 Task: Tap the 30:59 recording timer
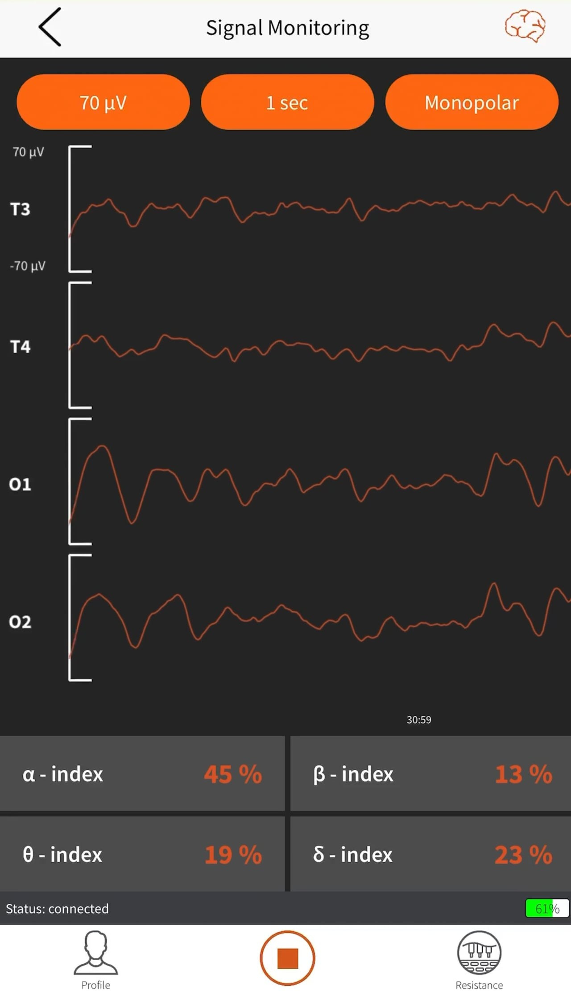pyautogui.click(x=418, y=720)
